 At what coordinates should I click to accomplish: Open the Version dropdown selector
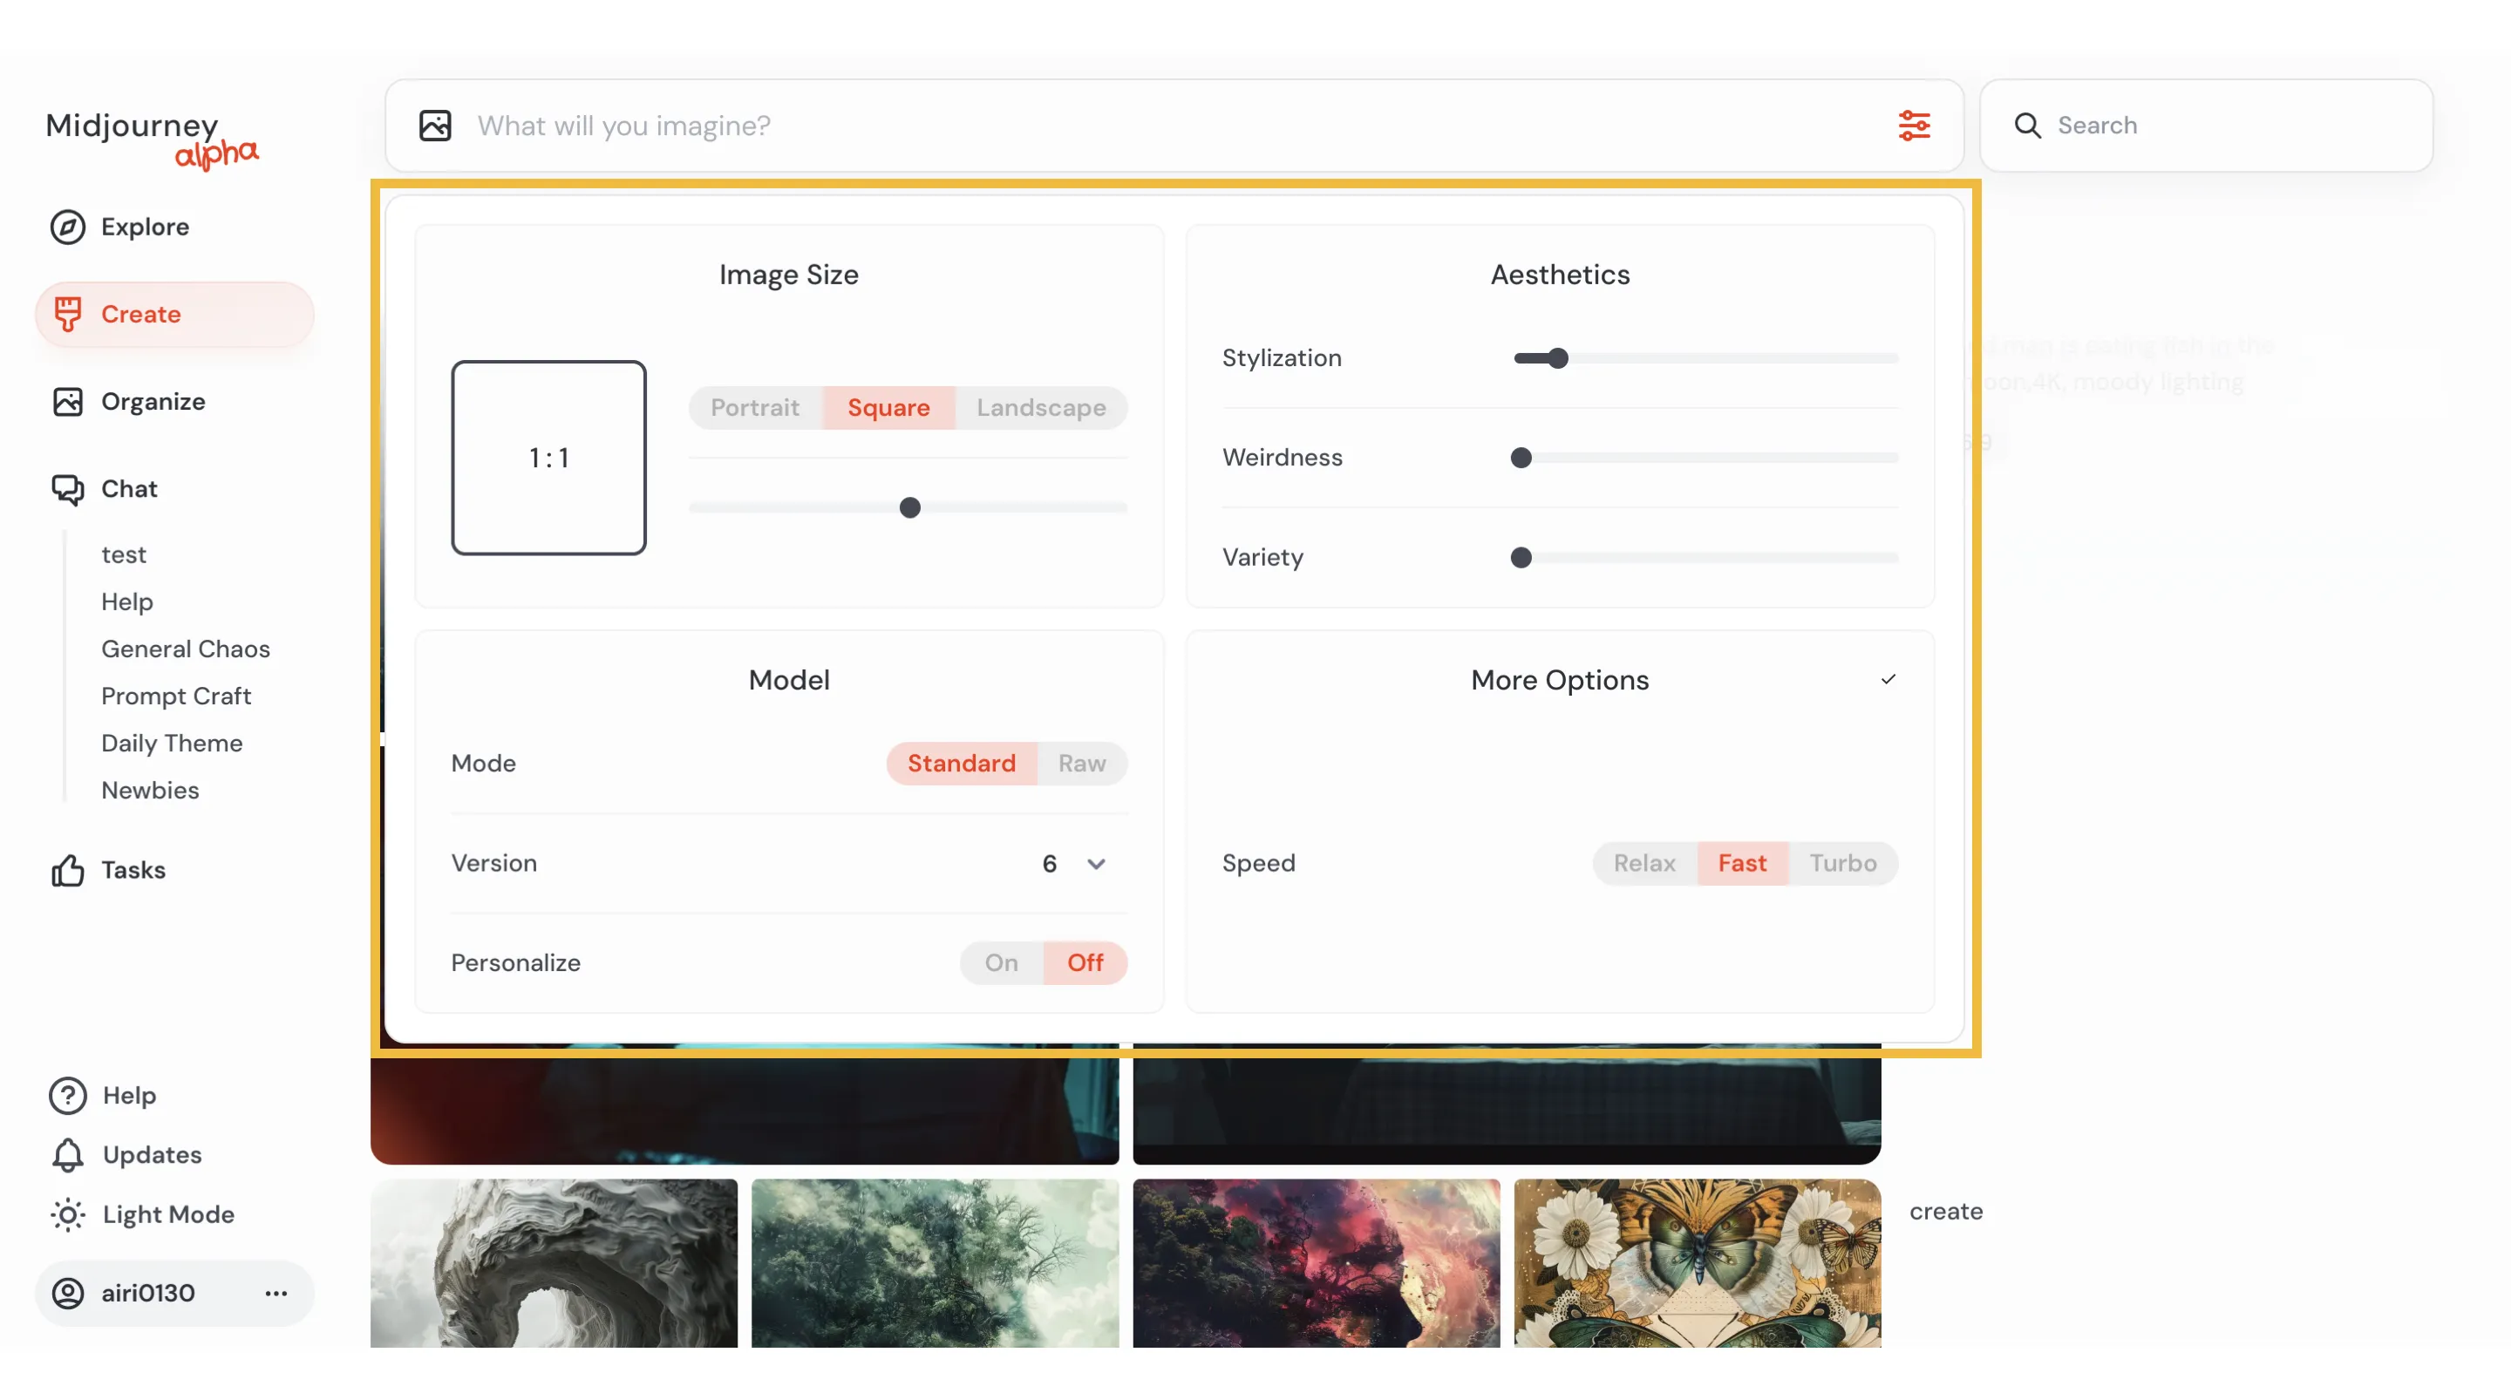tap(1071, 862)
